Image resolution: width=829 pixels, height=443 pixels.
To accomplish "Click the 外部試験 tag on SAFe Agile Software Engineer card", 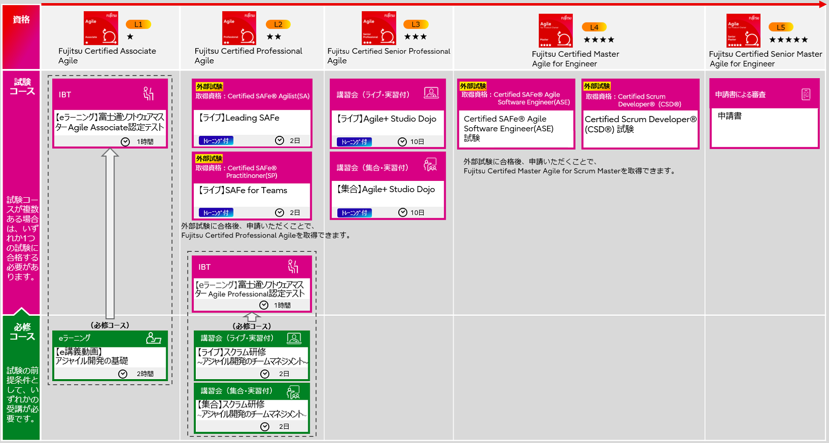I will (473, 86).
